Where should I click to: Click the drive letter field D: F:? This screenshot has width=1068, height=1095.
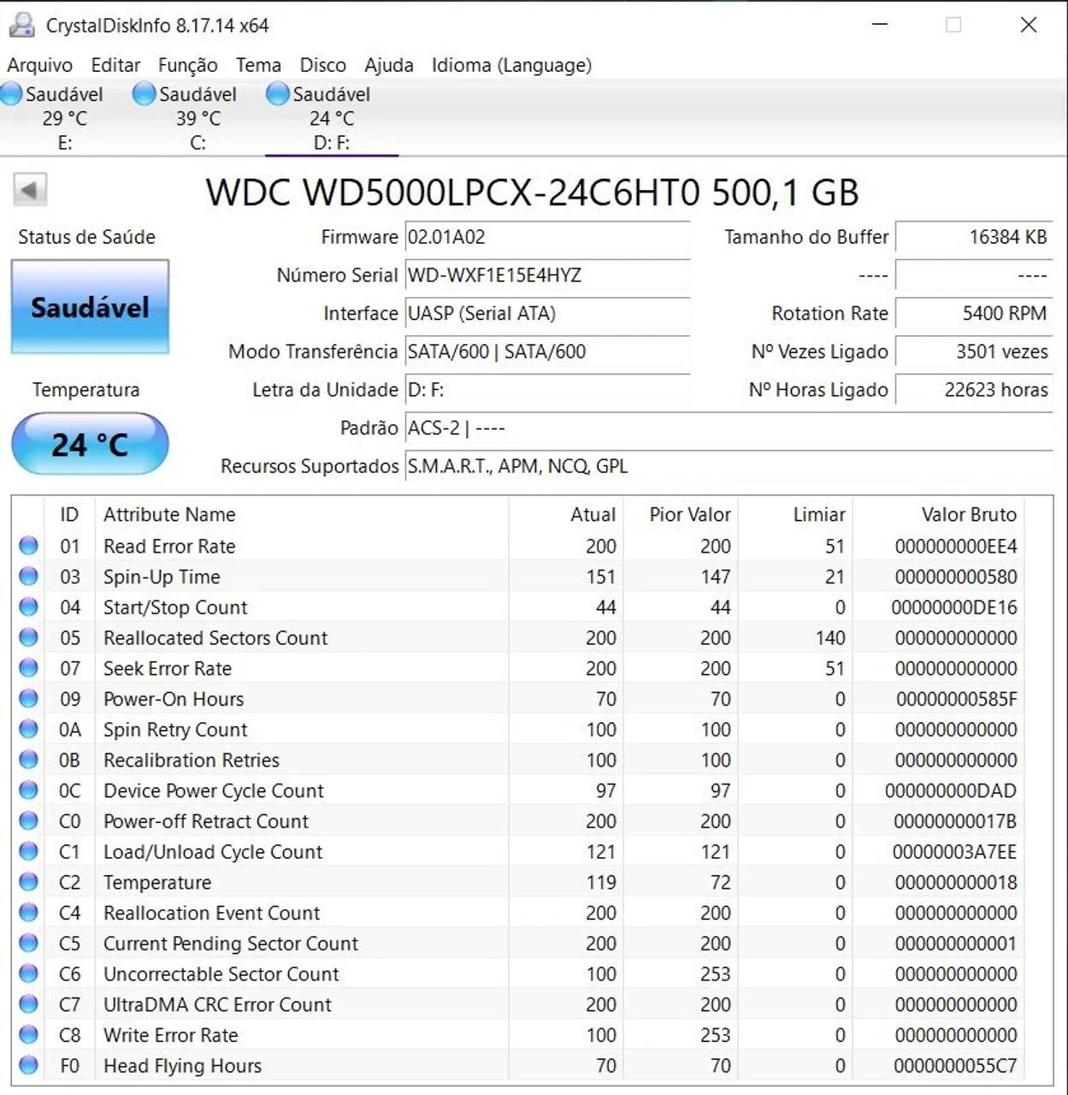[547, 390]
